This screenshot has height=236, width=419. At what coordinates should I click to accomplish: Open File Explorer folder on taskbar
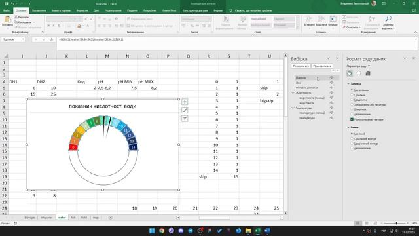pyautogui.click(x=248, y=231)
